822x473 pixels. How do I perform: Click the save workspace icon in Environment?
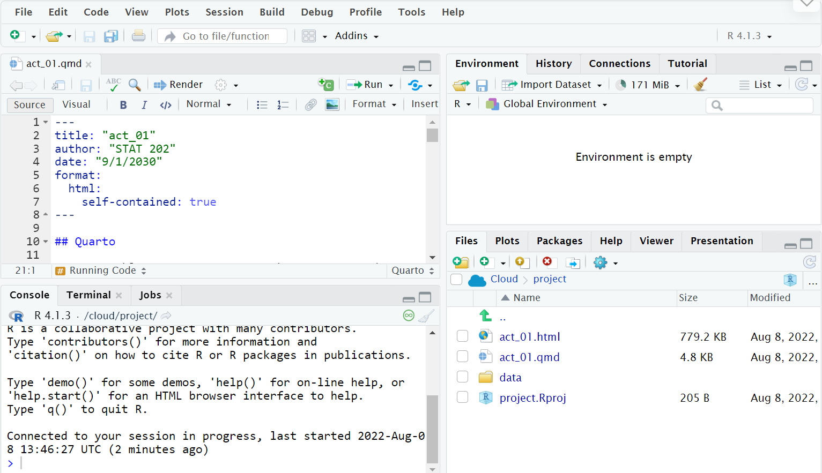click(482, 85)
